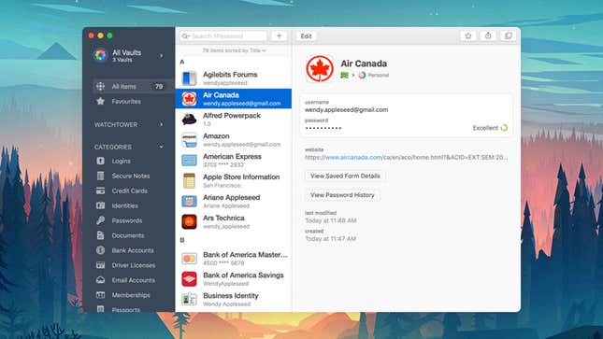Click the add new item plus button
The width and height of the screenshot is (603, 339).
click(x=280, y=36)
